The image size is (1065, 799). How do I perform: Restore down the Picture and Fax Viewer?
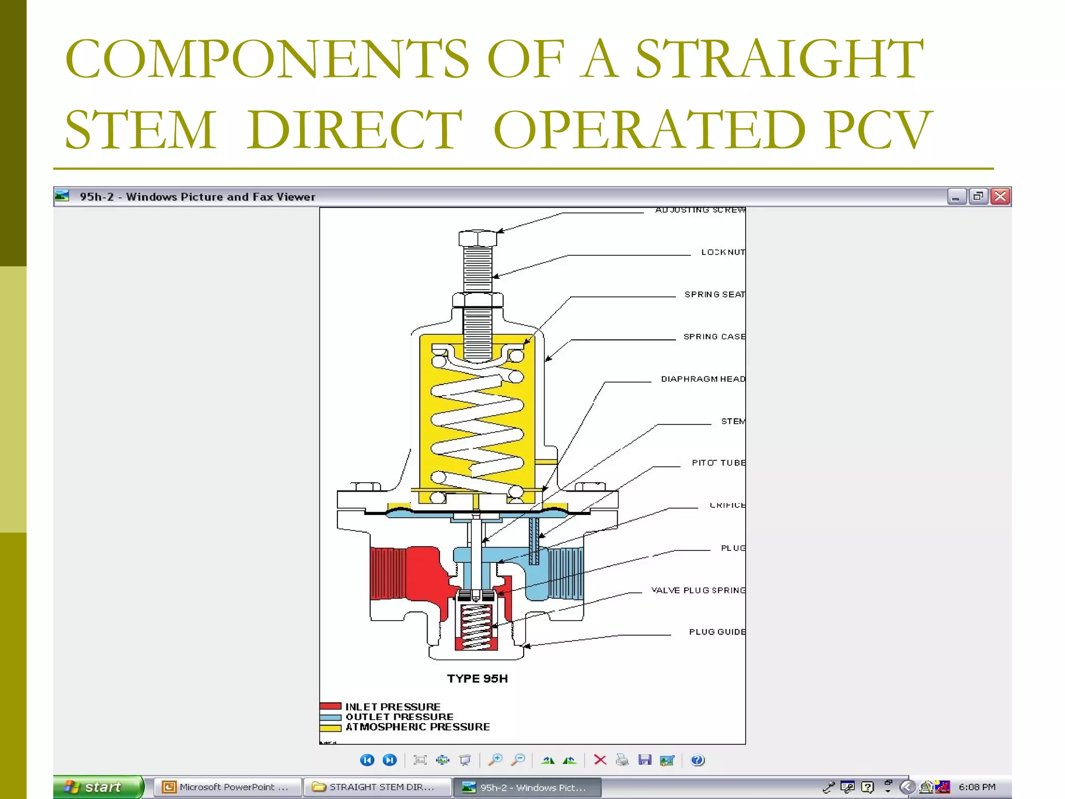coord(978,196)
